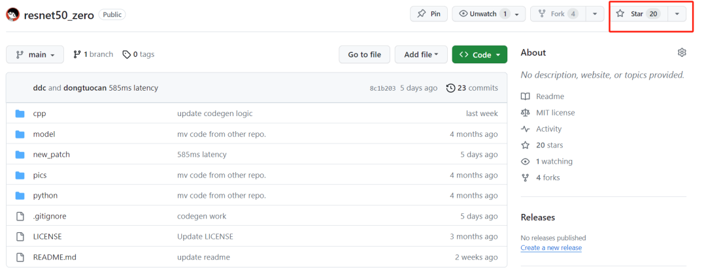This screenshot has width=706, height=274.
Task: Open the Star lists dropdown arrow
Action: click(x=677, y=14)
